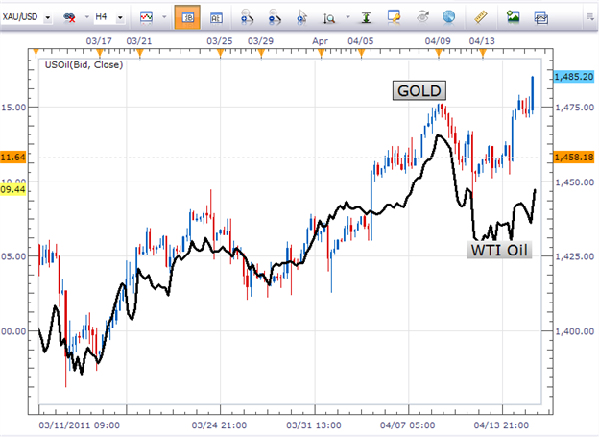Expand the arrow beside the range zoom icon
The image size is (599, 437).
347,17
